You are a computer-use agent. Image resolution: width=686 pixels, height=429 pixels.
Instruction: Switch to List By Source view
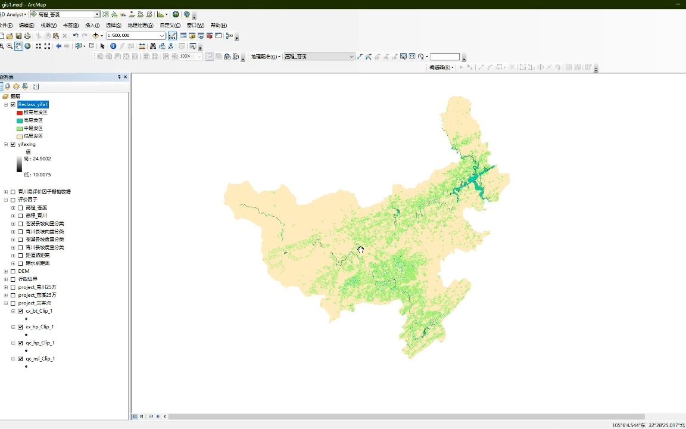pos(7,86)
